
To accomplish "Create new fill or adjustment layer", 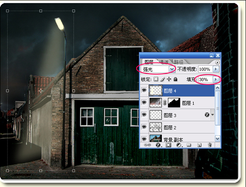I will point(179,145).
